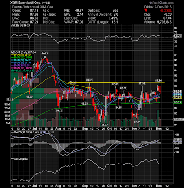Click the 86.11 price label at chart left
184x188 pixels.
[9, 99]
